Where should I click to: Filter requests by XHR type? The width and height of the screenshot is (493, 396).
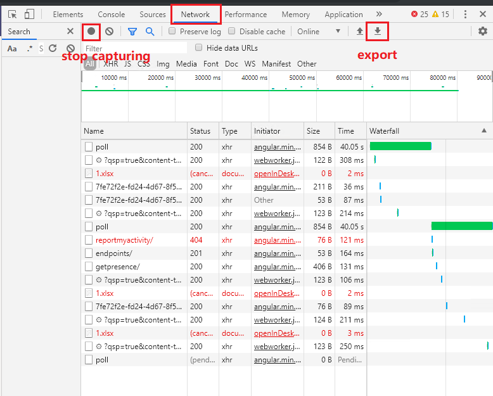pyautogui.click(x=111, y=64)
